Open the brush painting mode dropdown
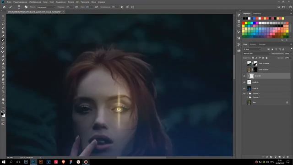Image resolution: width=293 pixels, height=165 pixels. click(46, 7)
